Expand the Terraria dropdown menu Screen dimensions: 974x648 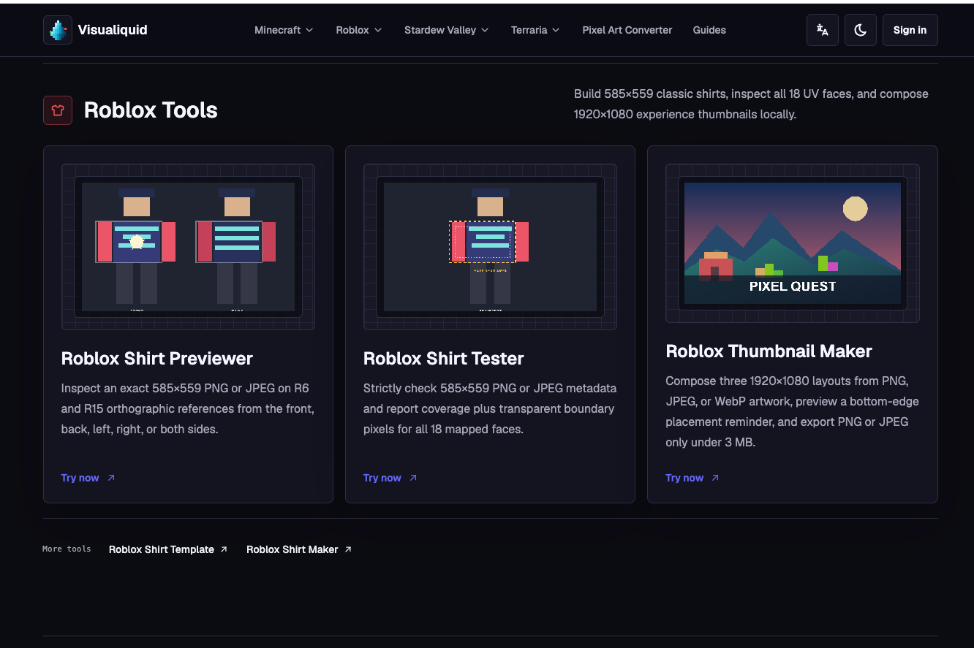click(535, 30)
